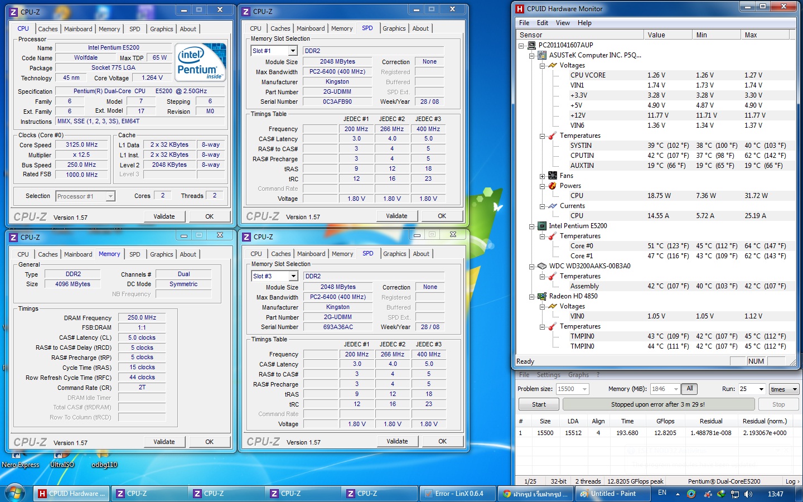The height and width of the screenshot is (502, 803).
Task: Open the network icon in the system tray
Action: pyautogui.click(x=735, y=494)
